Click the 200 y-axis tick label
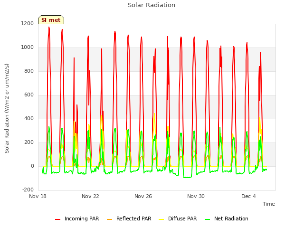This screenshot has height=228, width=304. pyautogui.click(x=29, y=142)
